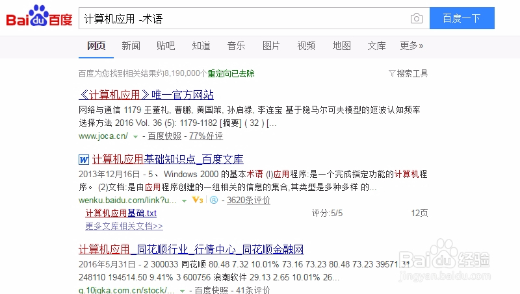
Task: Switch to the 文库 tab
Action: pos(376,45)
